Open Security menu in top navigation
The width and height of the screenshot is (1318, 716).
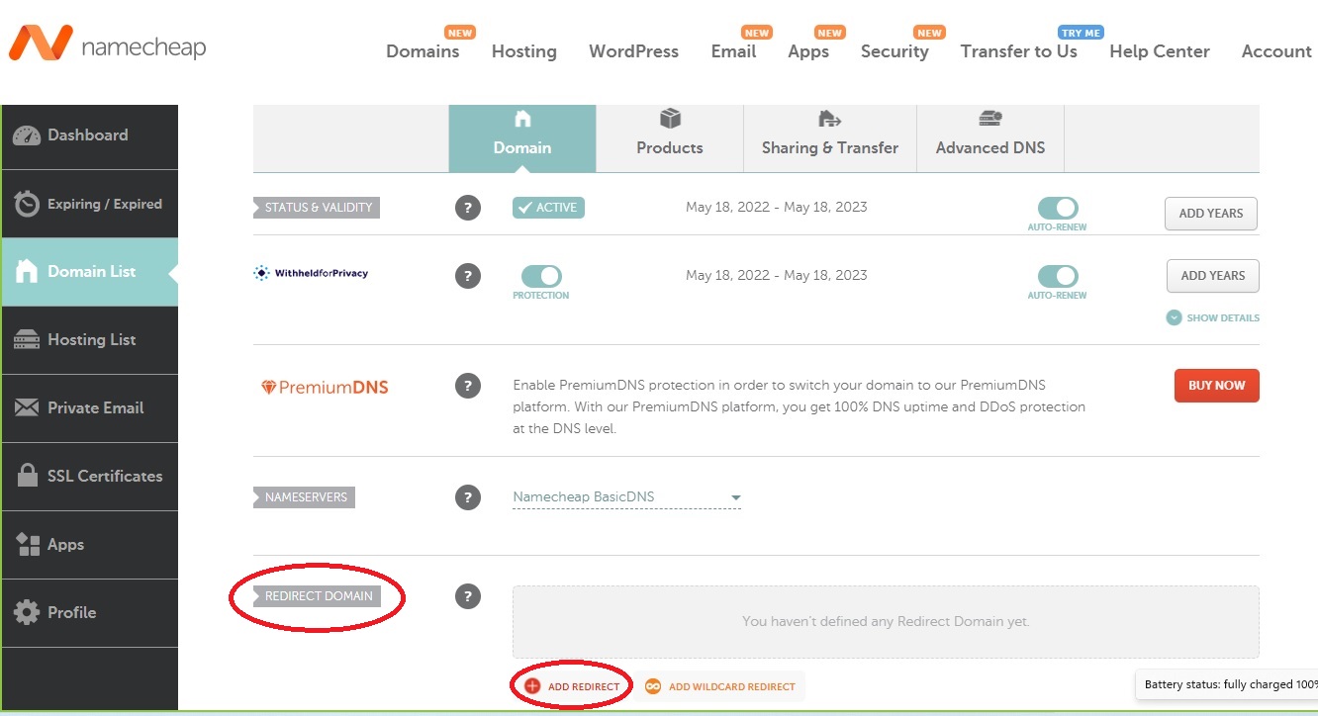tap(894, 51)
